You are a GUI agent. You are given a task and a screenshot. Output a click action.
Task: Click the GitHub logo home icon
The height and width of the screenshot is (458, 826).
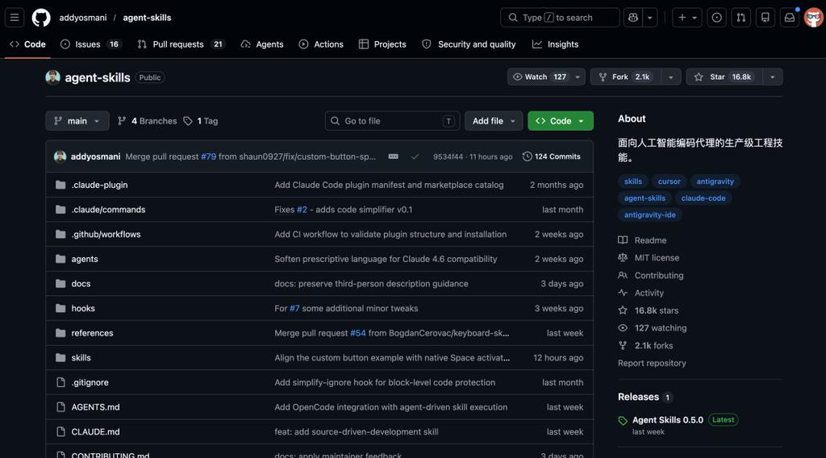click(41, 17)
